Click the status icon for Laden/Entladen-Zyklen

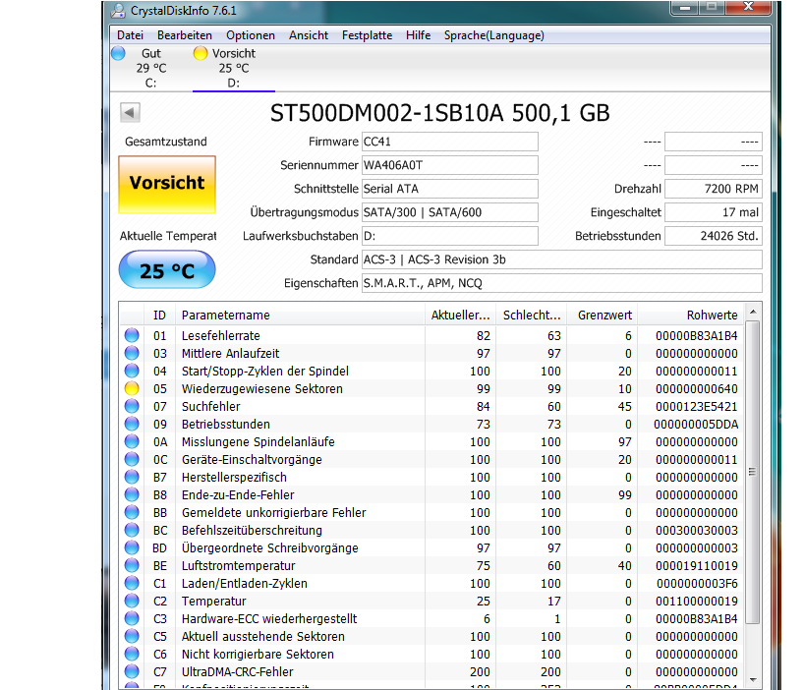(x=132, y=583)
